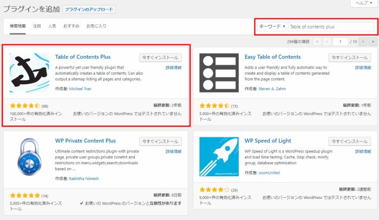The width and height of the screenshot is (379, 220).
Task: Click the WP Speed of Light rocket icon
Action: pyautogui.click(x=219, y=157)
